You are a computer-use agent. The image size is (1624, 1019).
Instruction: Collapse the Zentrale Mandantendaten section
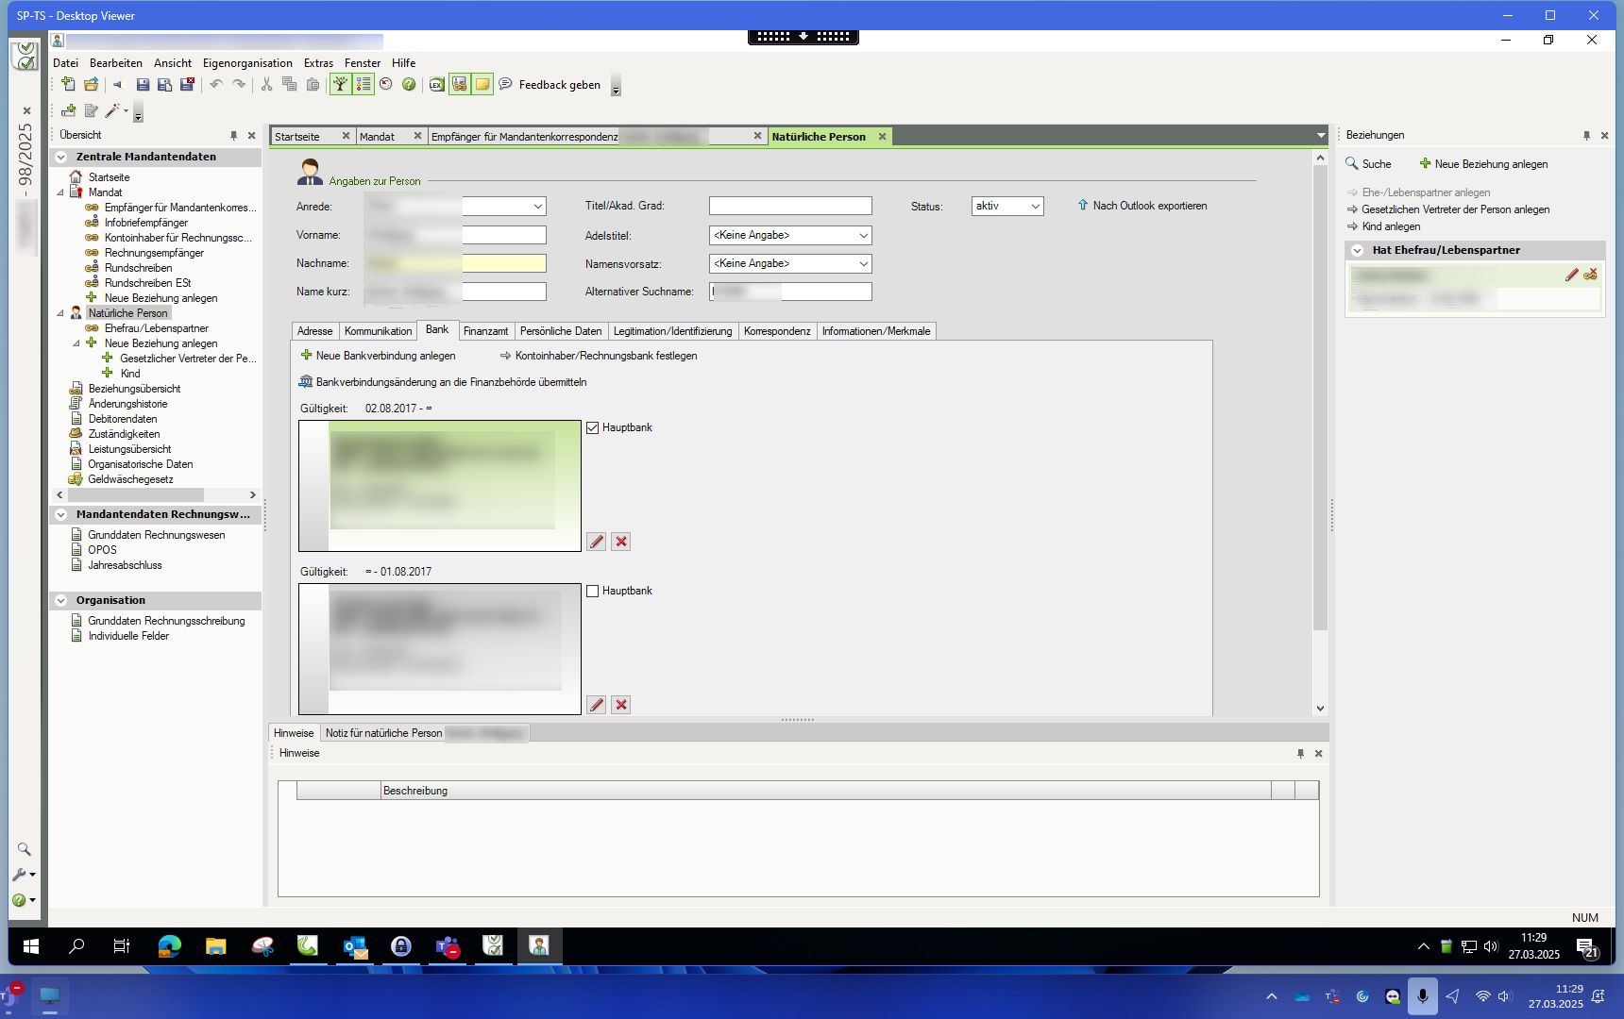[x=61, y=158]
